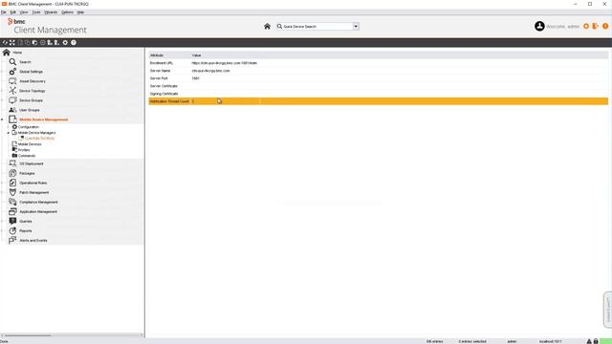The width and height of the screenshot is (612, 344).
Task: Open the Global Settings gears icon
Action: click(x=12, y=72)
